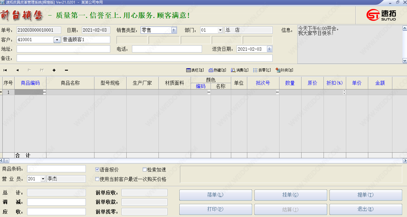Click grid horizontal scrollbar right arrow
407x217 pixels.
405,161
